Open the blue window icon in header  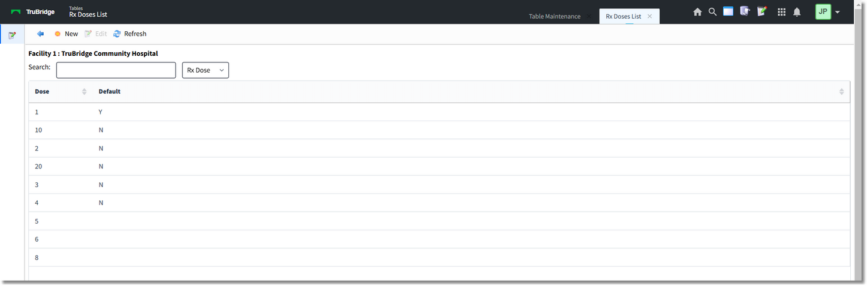[x=728, y=11]
